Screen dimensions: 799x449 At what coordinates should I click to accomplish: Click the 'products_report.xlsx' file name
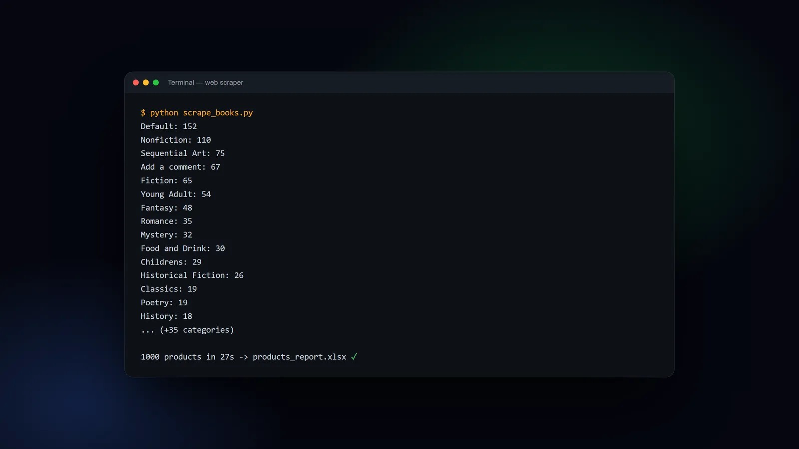click(x=299, y=357)
